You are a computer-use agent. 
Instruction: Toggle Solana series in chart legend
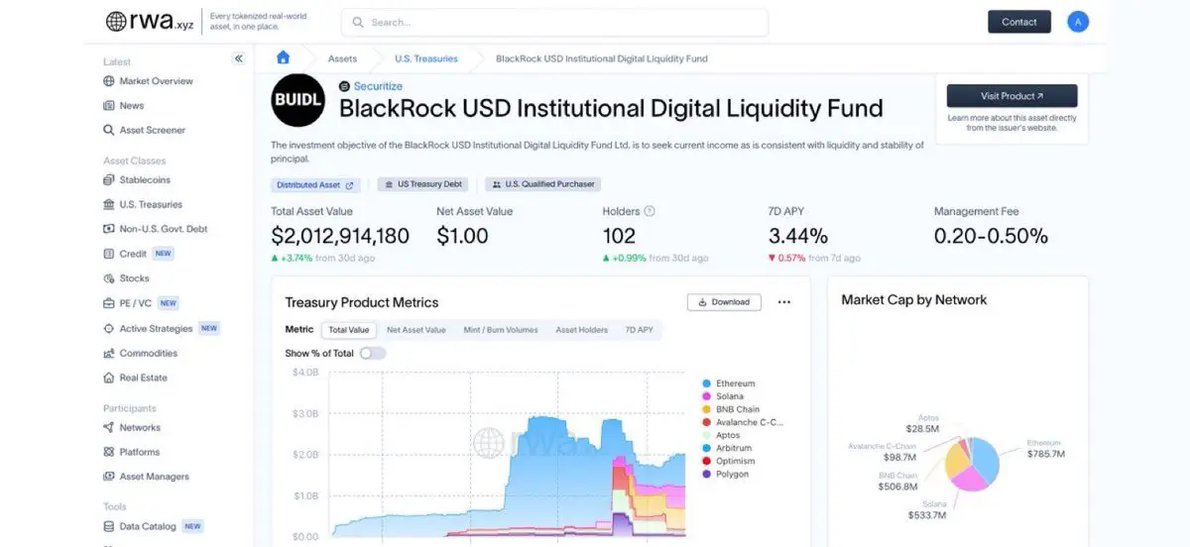(x=722, y=396)
